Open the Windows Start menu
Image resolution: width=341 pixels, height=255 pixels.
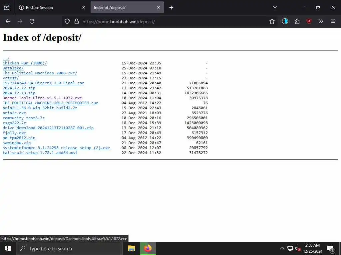8,248
